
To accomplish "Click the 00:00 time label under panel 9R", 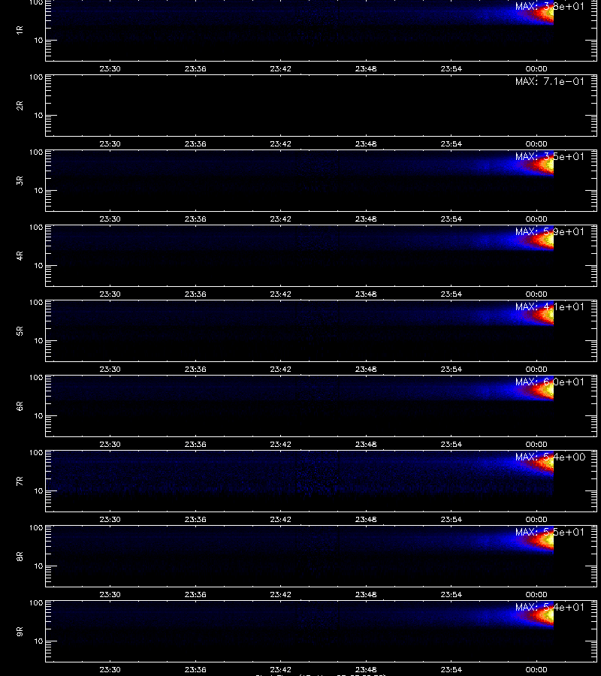I will point(536,669).
